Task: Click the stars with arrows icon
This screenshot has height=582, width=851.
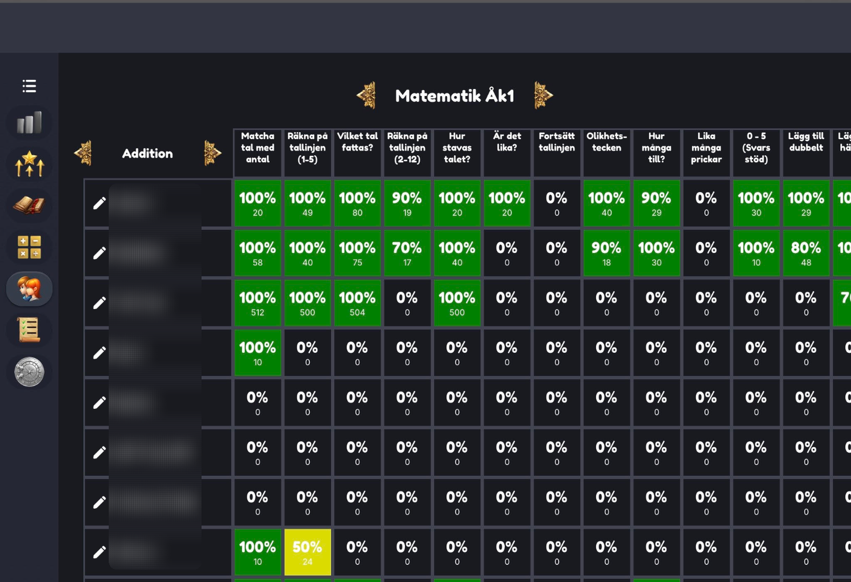Action: (29, 164)
